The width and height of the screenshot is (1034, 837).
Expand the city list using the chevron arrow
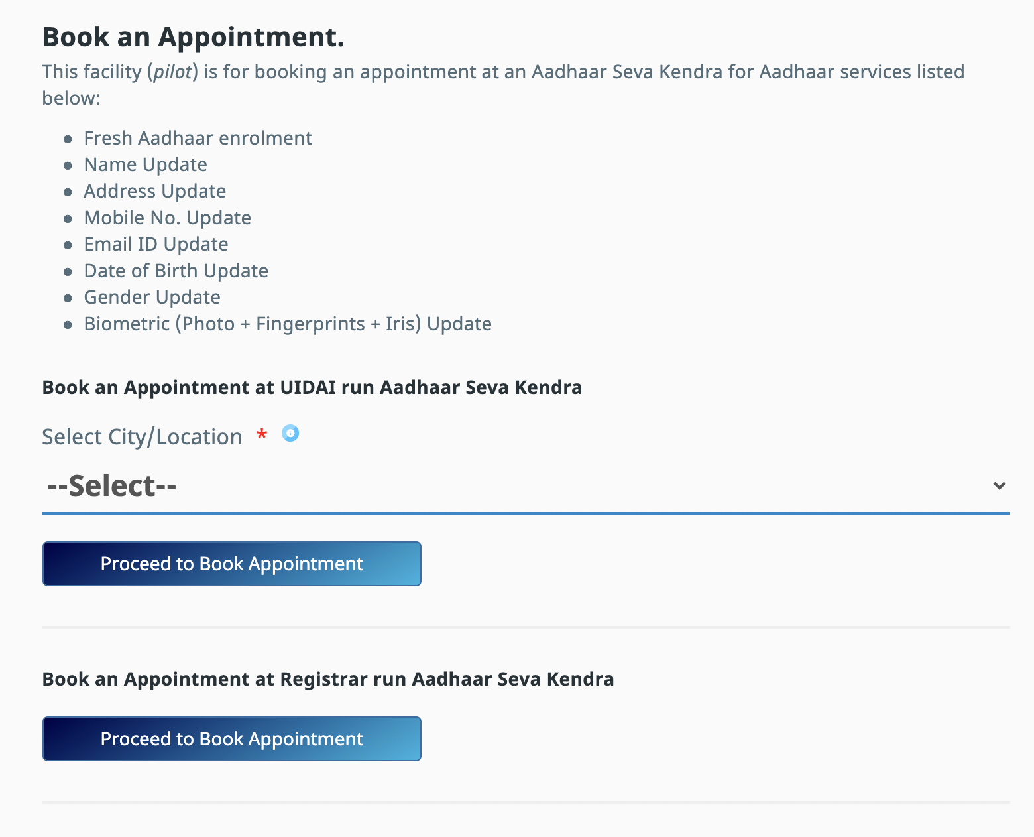(x=1000, y=486)
